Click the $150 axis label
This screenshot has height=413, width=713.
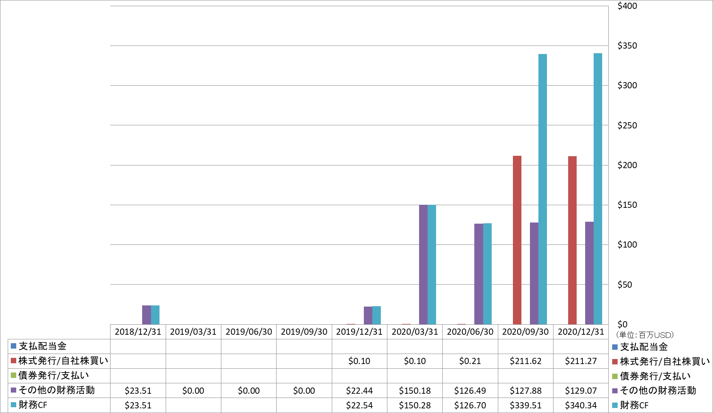[x=627, y=205]
